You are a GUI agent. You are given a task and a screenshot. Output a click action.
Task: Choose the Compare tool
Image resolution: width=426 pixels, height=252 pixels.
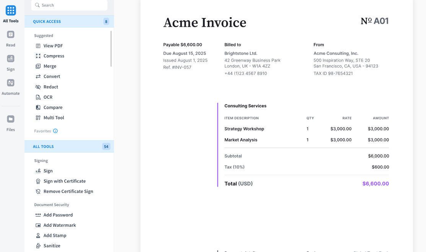(x=53, y=107)
